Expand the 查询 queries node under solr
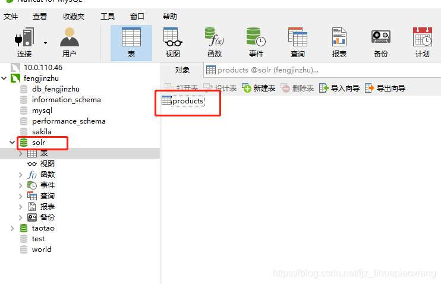 pos(21,196)
